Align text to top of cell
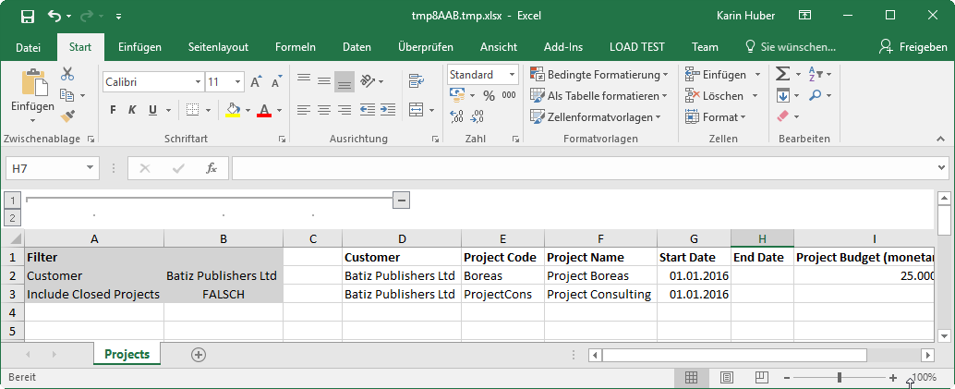955x389 pixels. click(304, 79)
